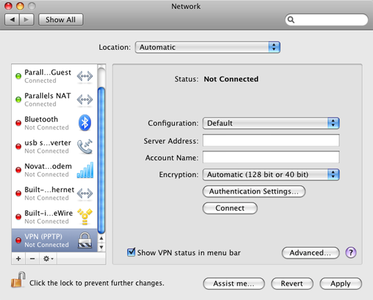The width and height of the screenshot is (373, 300).
Task: Click the phone modem icon for usb s...verter
Action: click(85, 147)
